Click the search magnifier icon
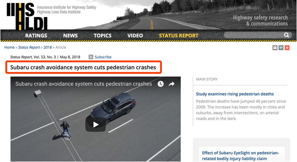Image resolution: width=297 pixels, height=162 pixels. [287, 35]
